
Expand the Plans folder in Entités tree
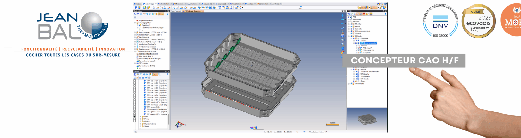pos(140,117)
